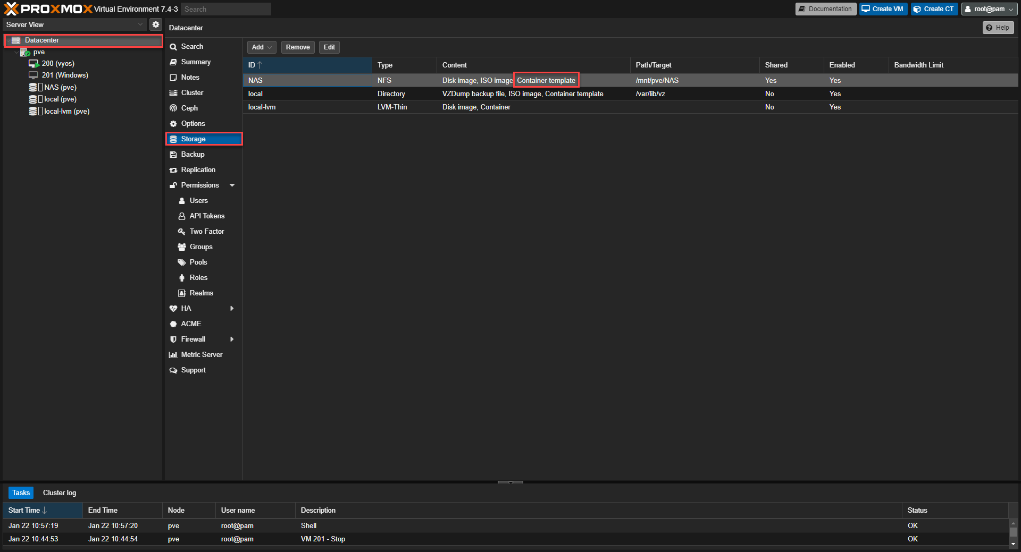Click NAS row path /mnt/pve/NAS

click(x=657, y=81)
